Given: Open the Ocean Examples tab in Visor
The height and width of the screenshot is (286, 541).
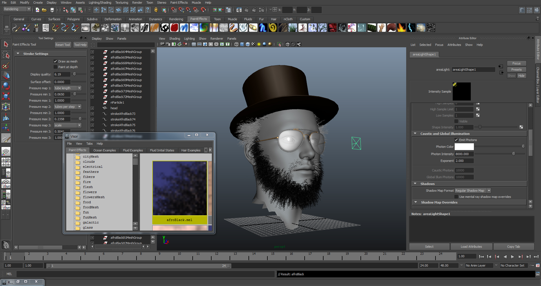Looking at the screenshot, I should coord(104,150).
